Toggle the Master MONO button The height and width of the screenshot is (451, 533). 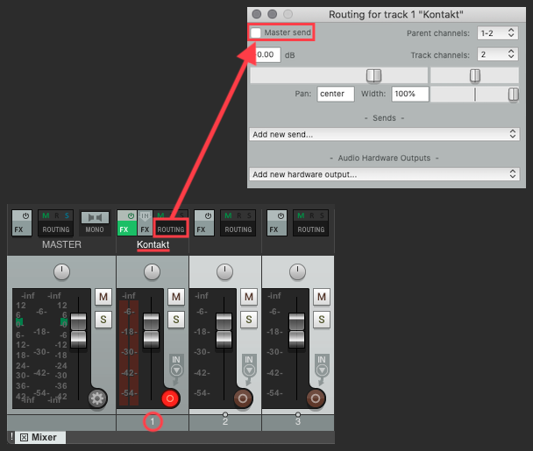pos(95,222)
